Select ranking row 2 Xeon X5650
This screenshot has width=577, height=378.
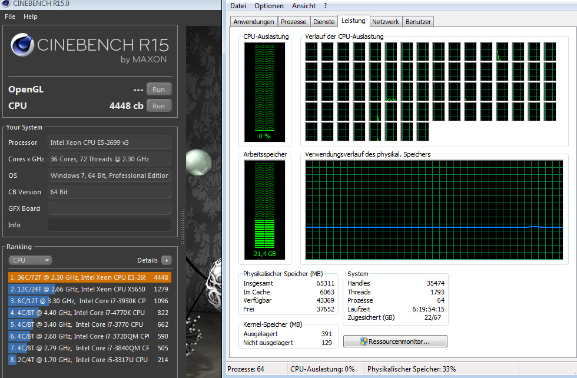pos(89,289)
